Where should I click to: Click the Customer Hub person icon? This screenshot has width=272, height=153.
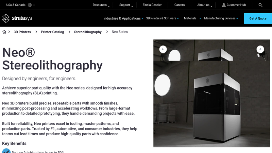click(224, 5)
